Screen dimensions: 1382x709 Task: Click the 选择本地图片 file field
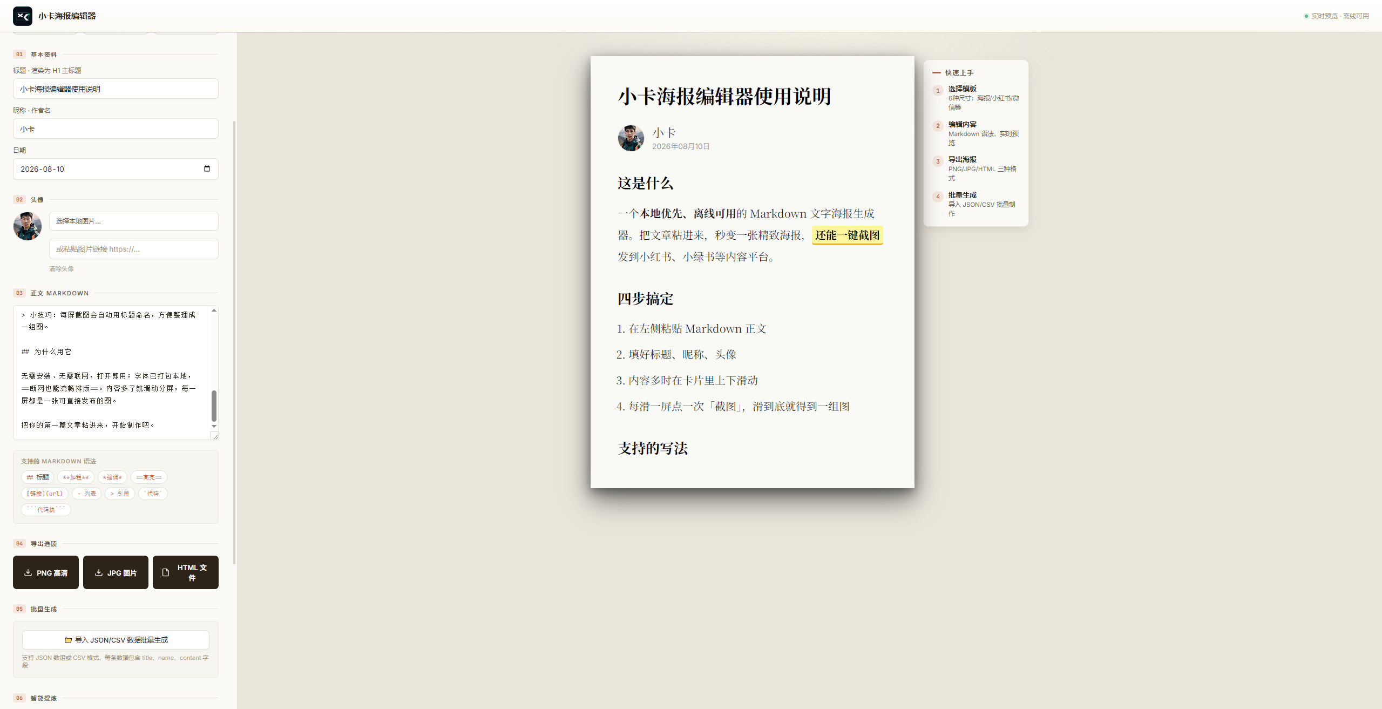(134, 221)
